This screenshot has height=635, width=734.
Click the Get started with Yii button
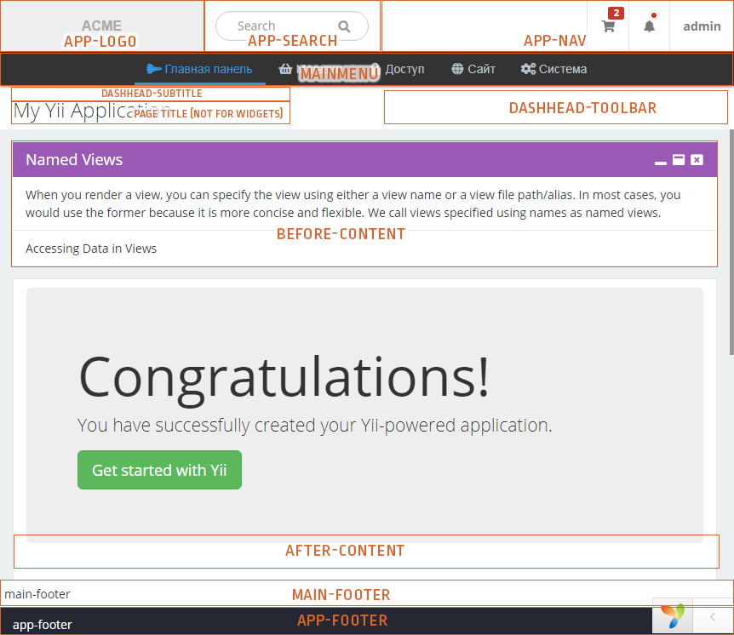pos(159,470)
